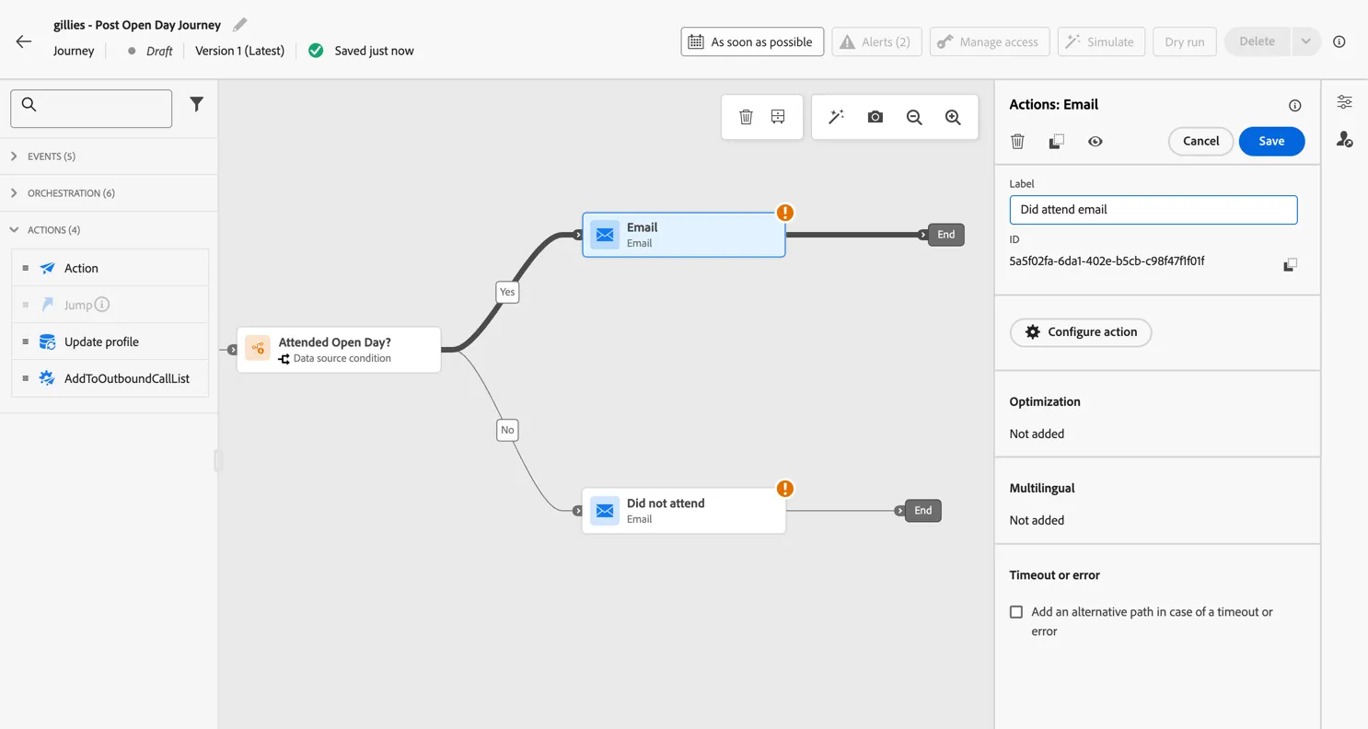
Task: Collapse the ACTIONS (4) section
Action: tap(109, 230)
